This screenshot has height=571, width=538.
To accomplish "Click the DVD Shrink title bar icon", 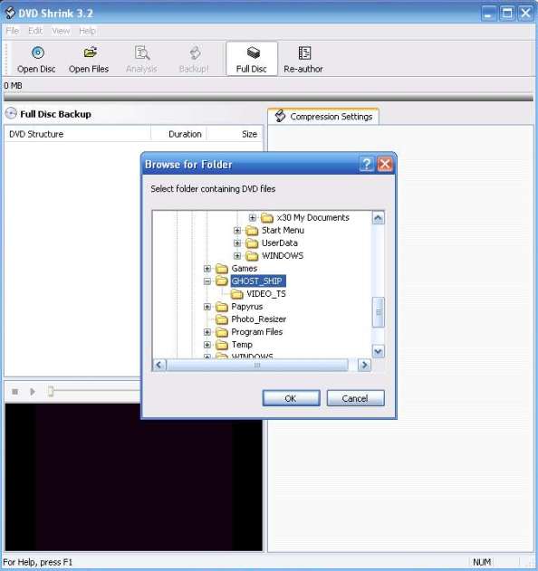I will click(x=9, y=13).
